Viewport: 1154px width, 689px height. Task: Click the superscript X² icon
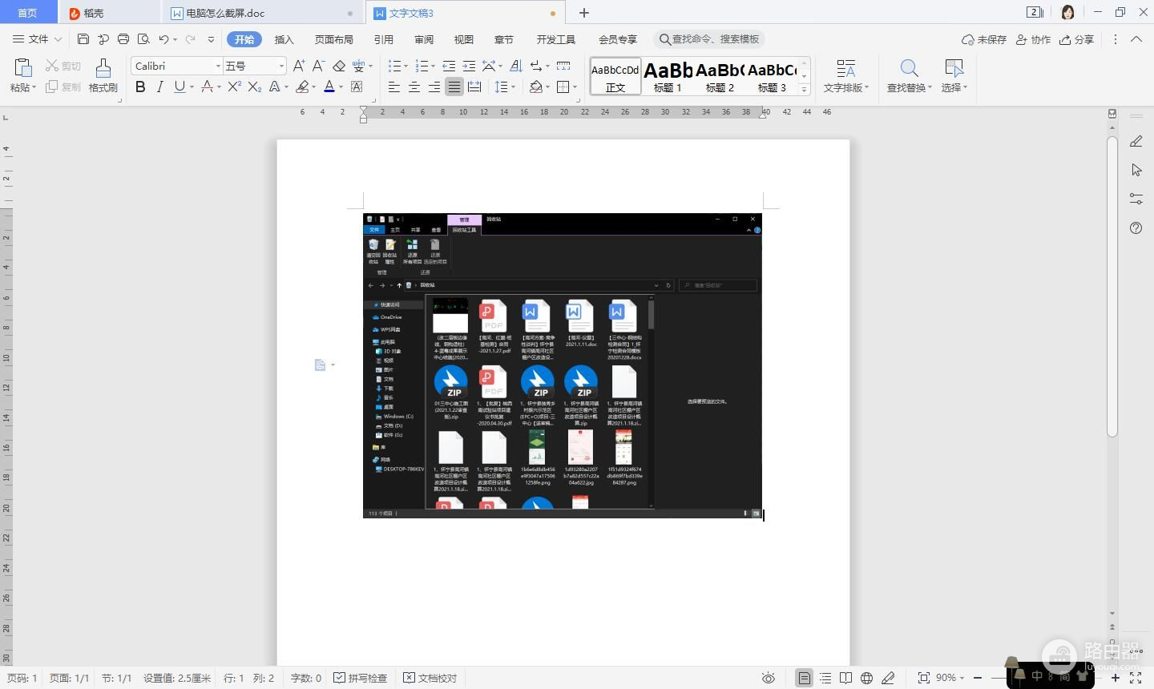pos(234,87)
